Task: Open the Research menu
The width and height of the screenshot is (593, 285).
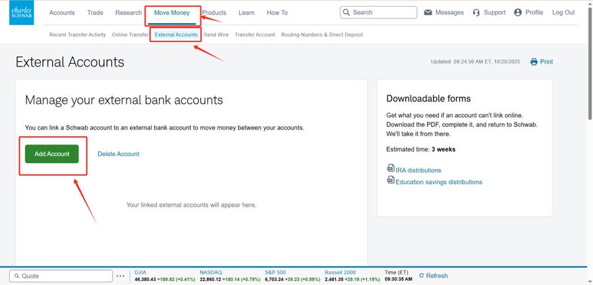Action: click(x=128, y=13)
